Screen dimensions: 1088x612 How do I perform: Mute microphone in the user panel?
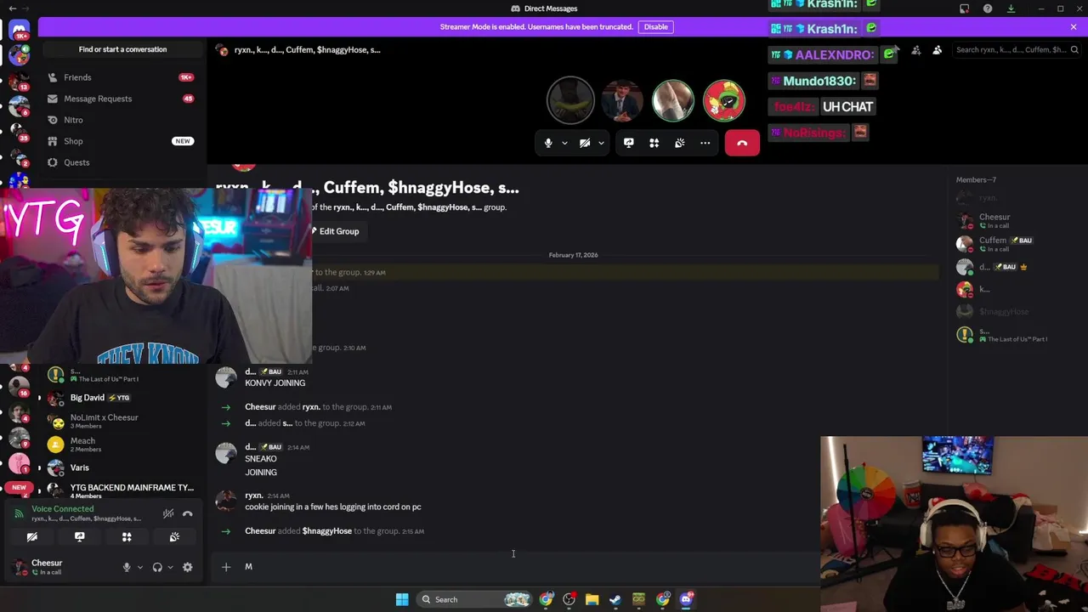(127, 567)
